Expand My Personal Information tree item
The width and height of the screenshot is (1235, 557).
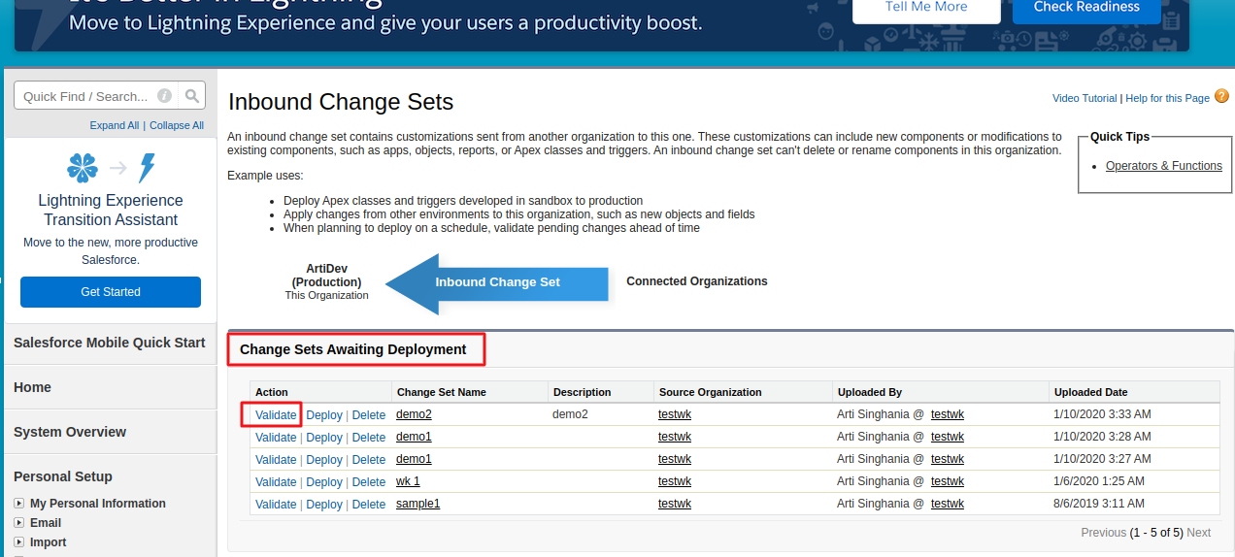(18, 504)
